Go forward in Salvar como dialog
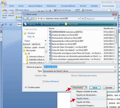The height and width of the screenshot is (108, 120). coord(30,19)
